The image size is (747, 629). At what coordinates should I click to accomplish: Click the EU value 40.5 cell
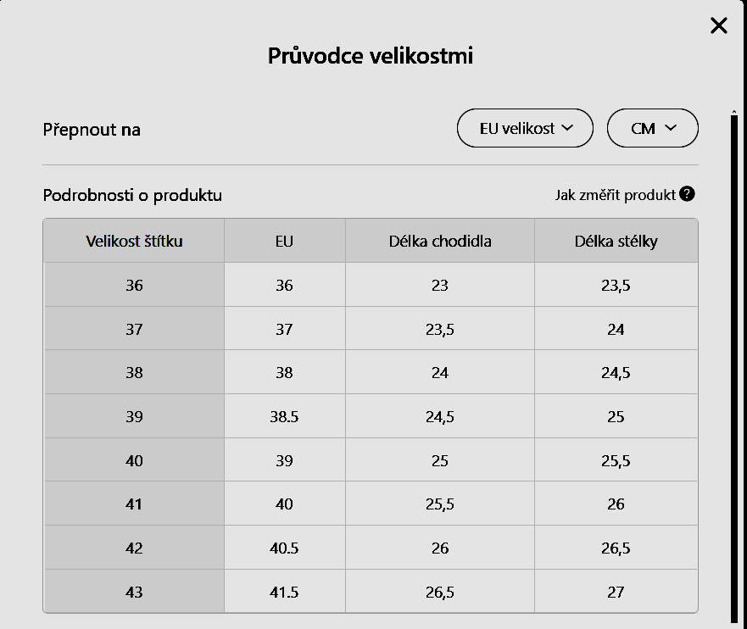(x=284, y=548)
